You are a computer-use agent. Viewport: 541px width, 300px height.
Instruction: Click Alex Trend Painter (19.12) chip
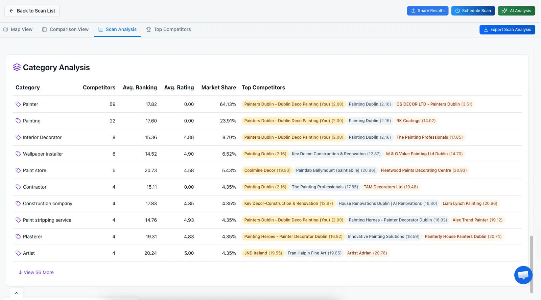477,220
